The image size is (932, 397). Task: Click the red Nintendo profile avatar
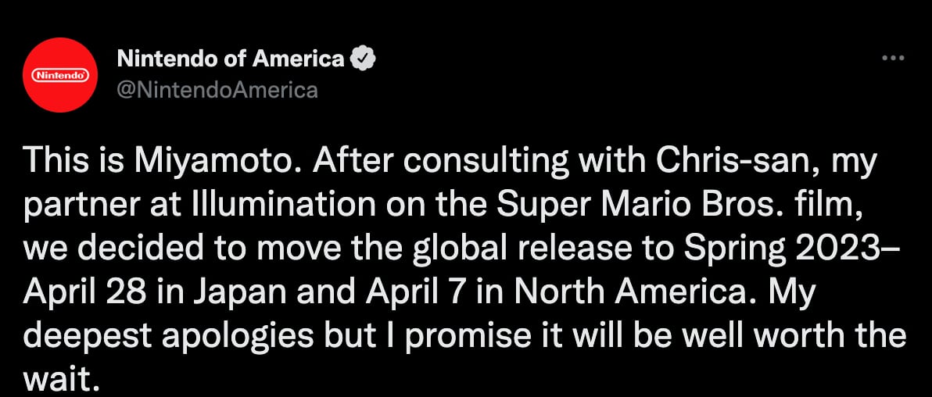click(59, 76)
